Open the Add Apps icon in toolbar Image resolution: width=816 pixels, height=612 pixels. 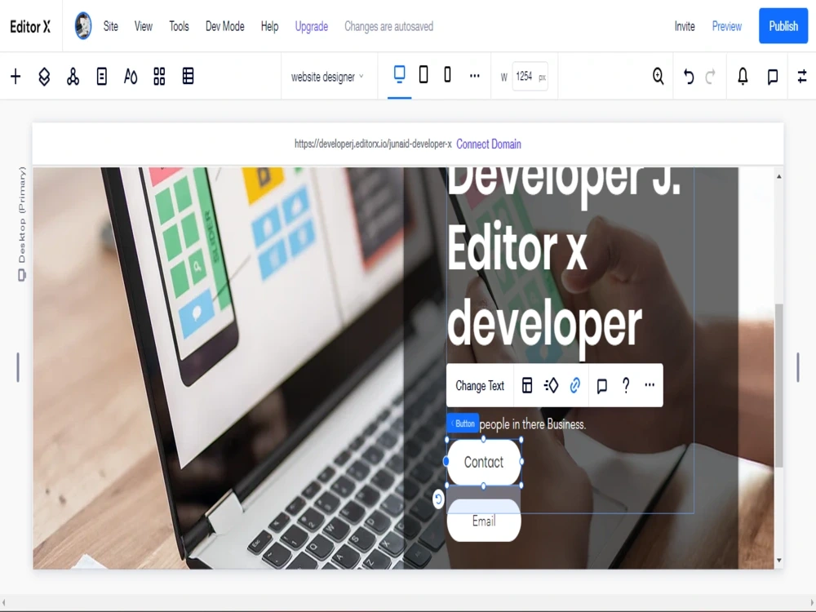coord(73,76)
